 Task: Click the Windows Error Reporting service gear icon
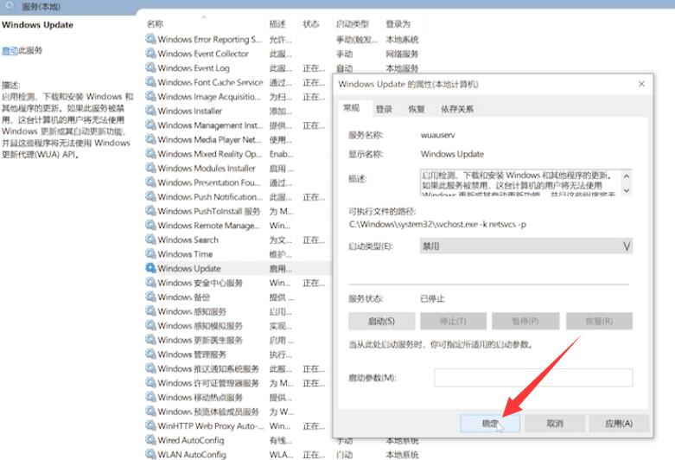(x=150, y=39)
